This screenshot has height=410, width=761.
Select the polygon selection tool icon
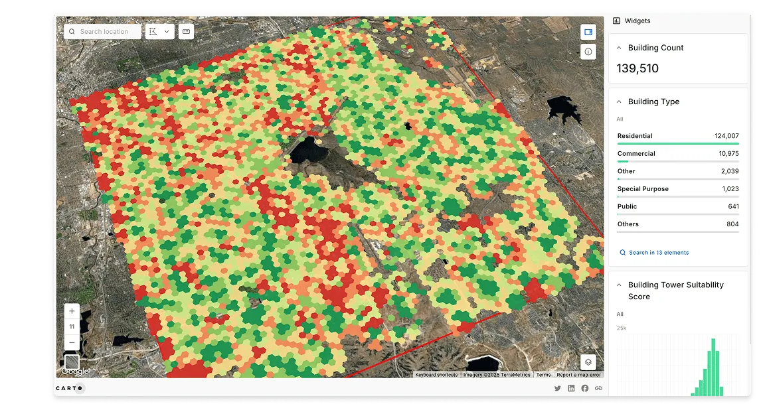click(x=153, y=32)
